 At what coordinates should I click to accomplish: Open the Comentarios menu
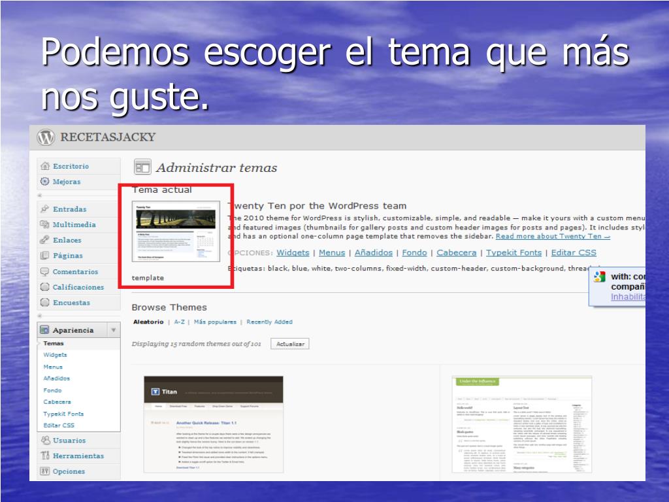76,271
